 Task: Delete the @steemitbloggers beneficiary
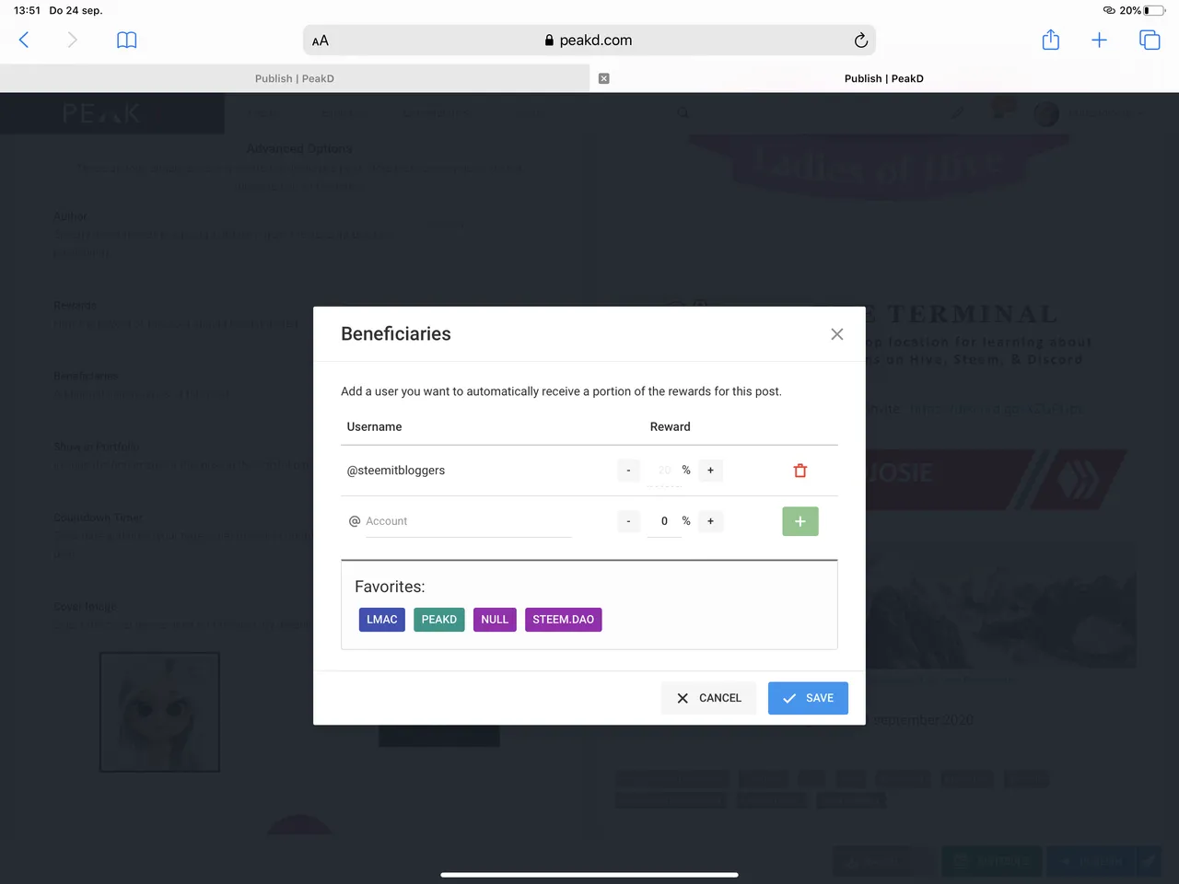tap(800, 471)
